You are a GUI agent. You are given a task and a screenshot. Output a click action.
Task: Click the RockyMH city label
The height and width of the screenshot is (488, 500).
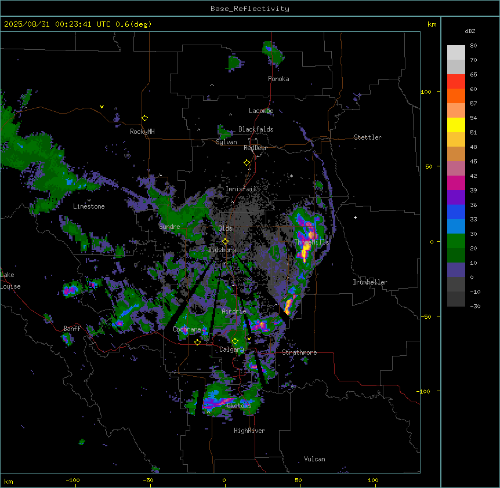pos(142,132)
